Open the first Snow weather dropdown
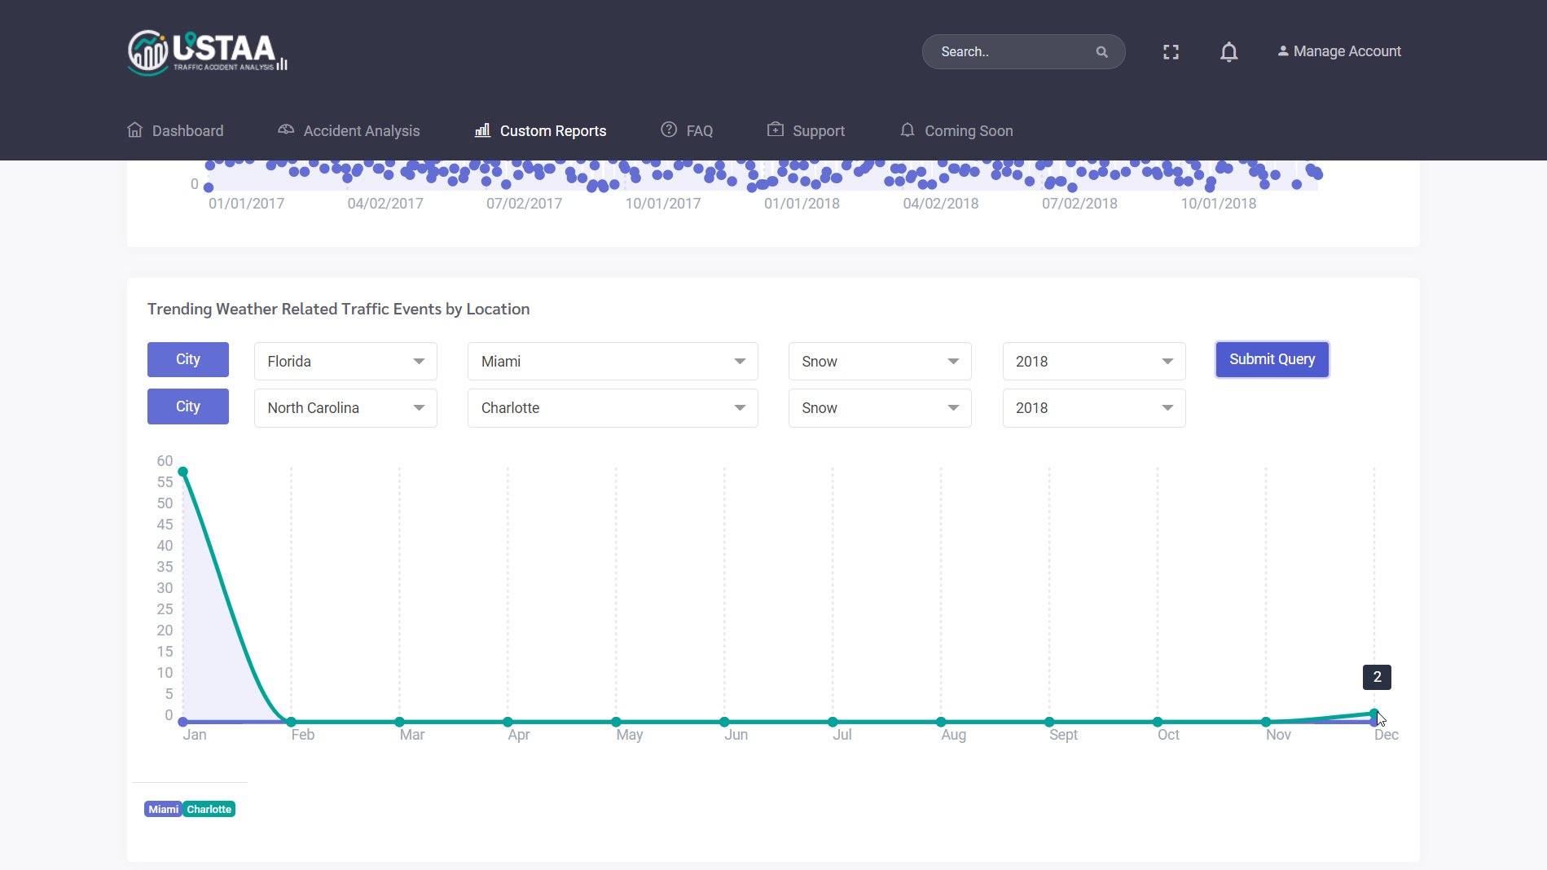Screen dimensions: 1547x870 click(x=879, y=361)
